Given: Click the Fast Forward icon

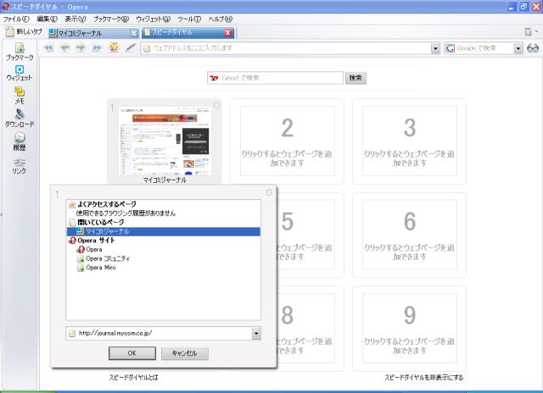Looking at the screenshot, I should click(x=97, y=47).
